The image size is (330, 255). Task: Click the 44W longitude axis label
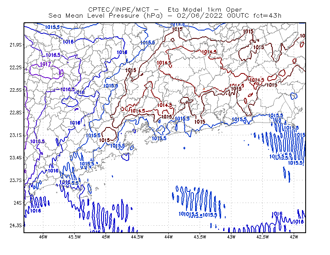tap(169, 237)
